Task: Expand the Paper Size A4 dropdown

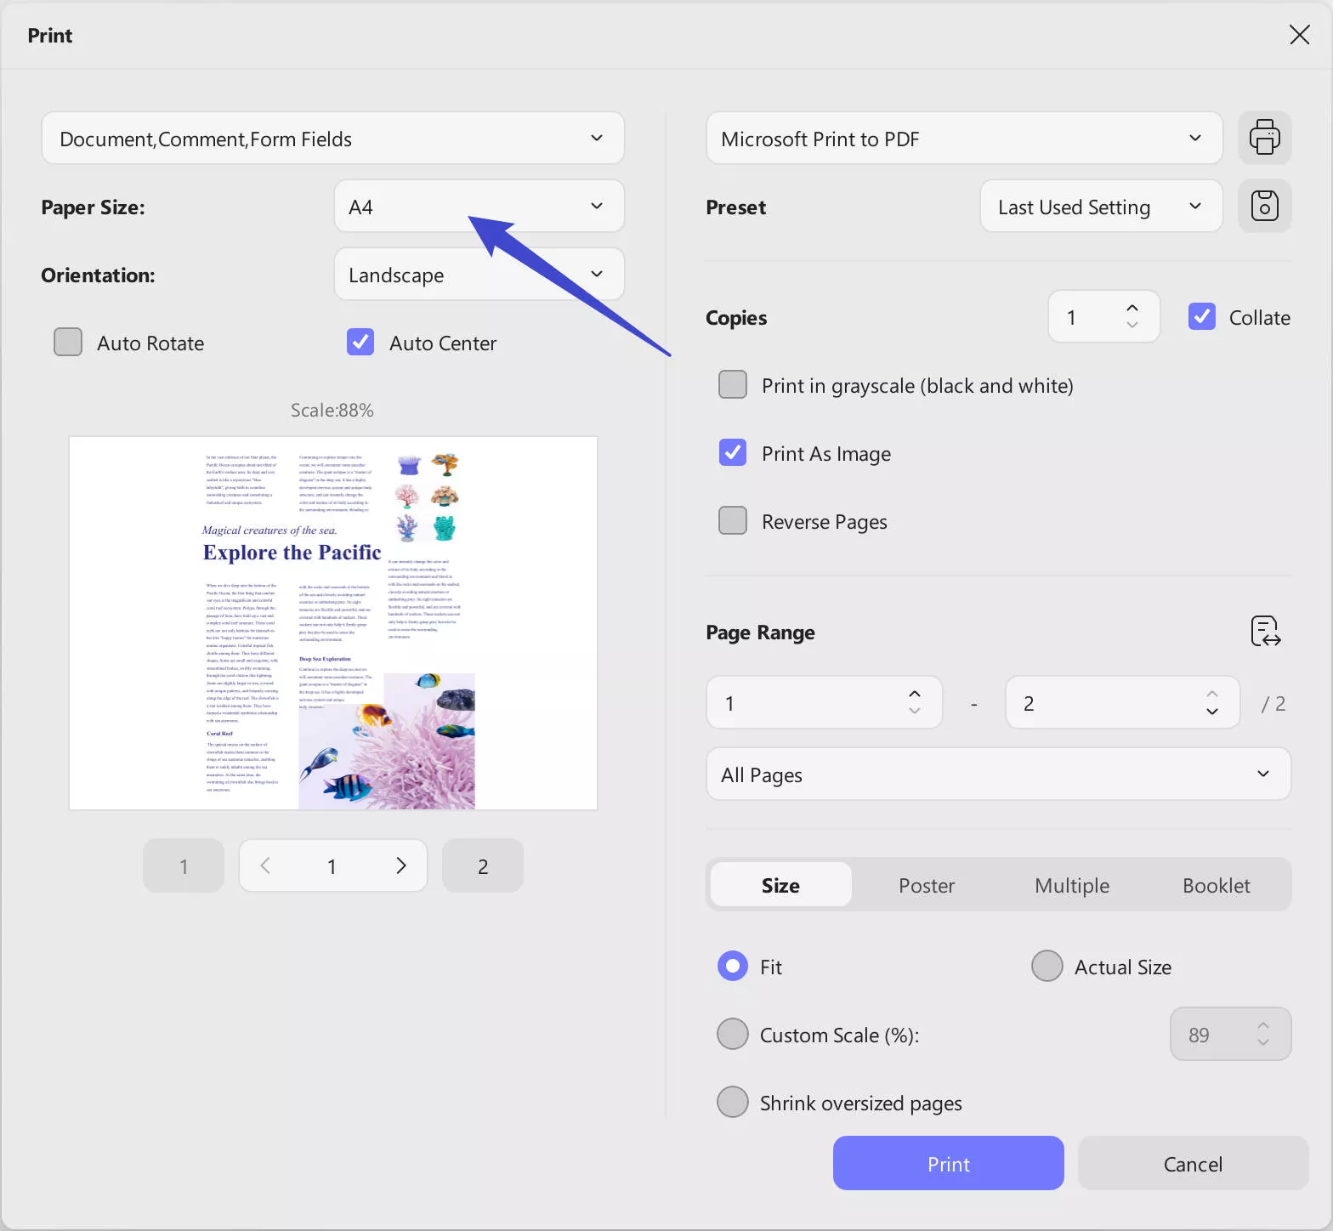Action: [479, 206]
